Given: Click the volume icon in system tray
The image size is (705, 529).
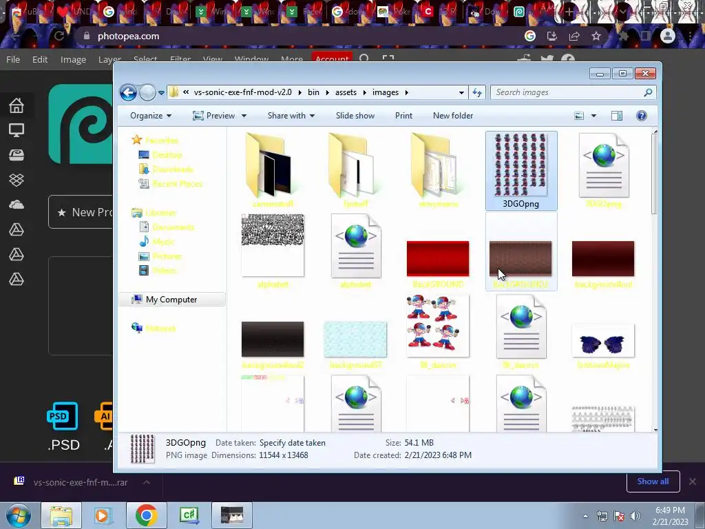Looking at the screenshot, I should coord(635,516).
